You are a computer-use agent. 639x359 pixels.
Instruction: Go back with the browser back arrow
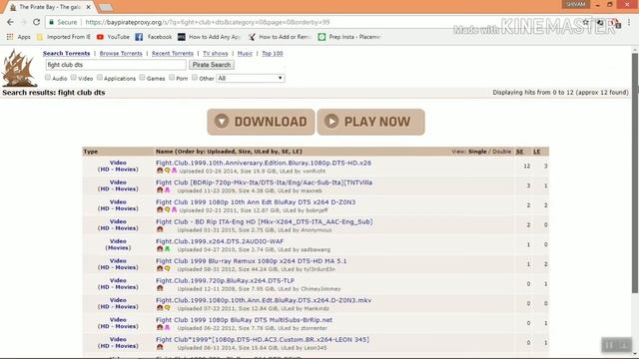(x=10, y=22)
